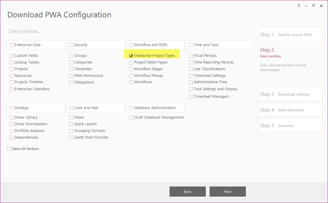Check the Database Administration section checkbox
Screen dimensions: 328x203
click(x=131, y=108)
